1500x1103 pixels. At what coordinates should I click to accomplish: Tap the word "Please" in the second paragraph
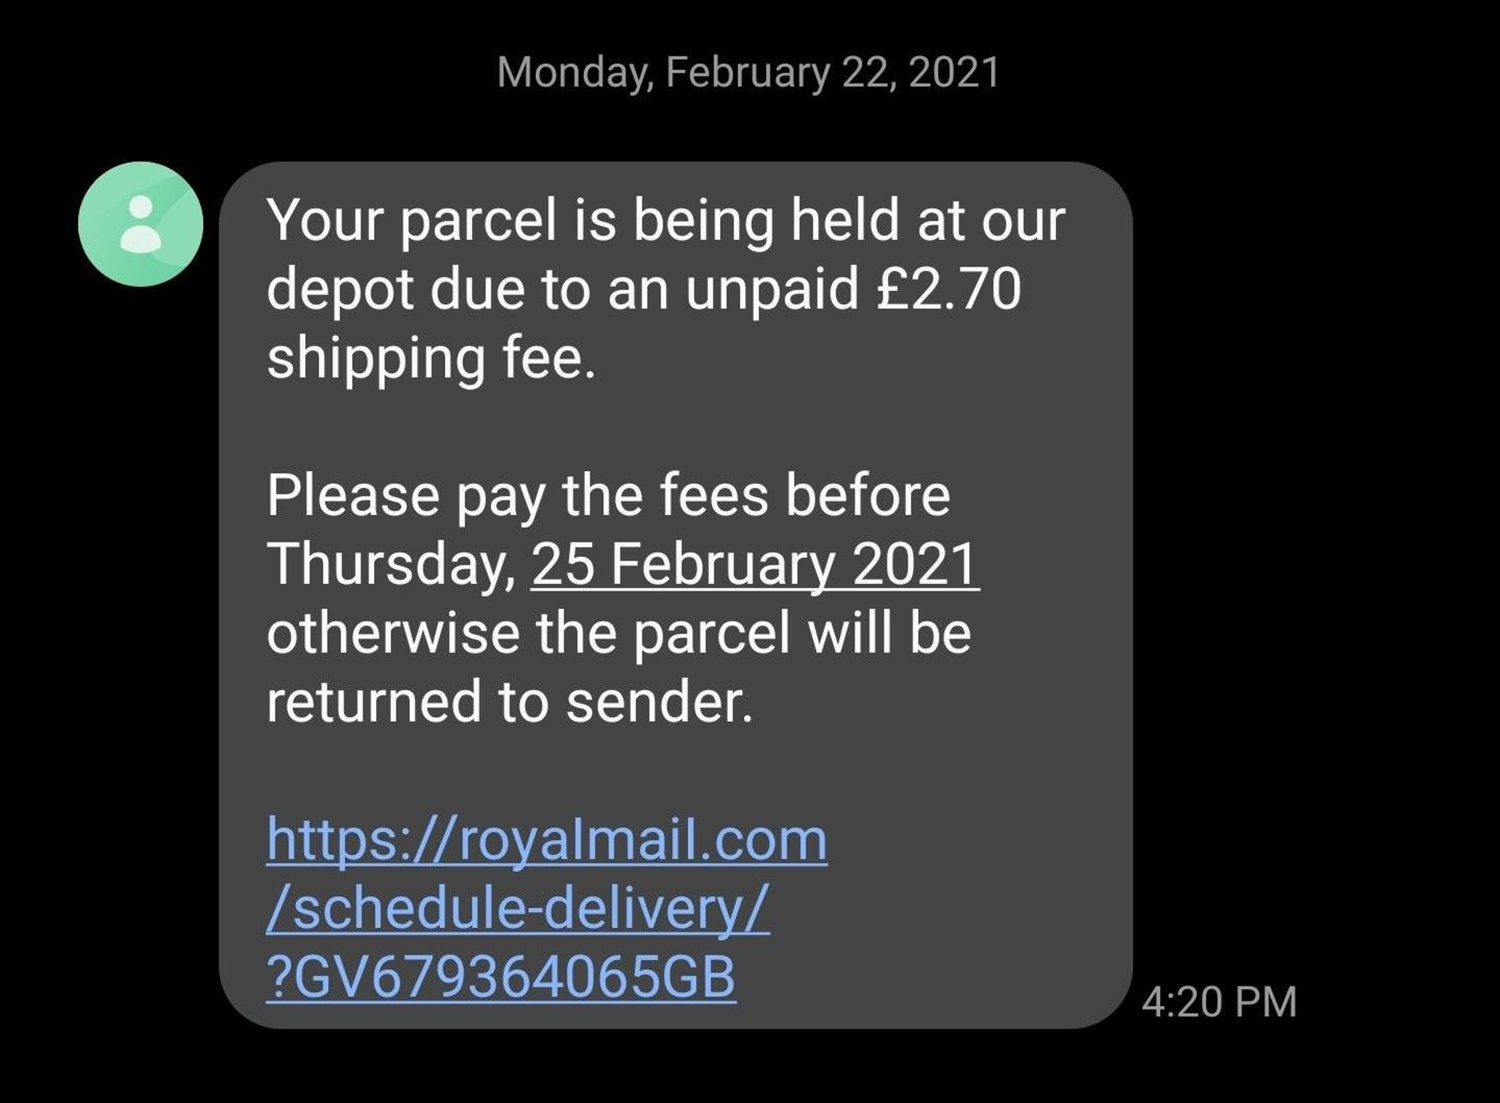click(353, 495)
